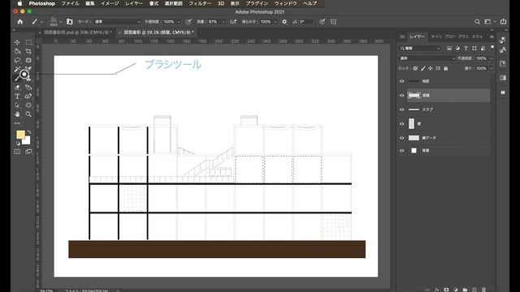The image size is (520, 292).
Task: Open flow 67% dropdown arrow
Action: (x=223, y=22)
